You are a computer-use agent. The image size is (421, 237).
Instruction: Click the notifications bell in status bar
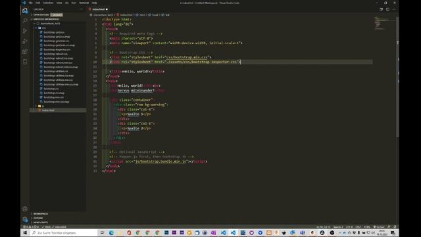click(395, 226)
